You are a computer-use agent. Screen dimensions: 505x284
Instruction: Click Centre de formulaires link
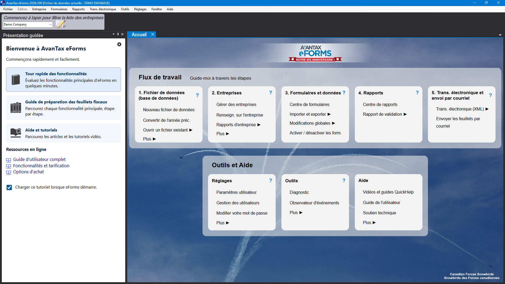click(x=309, y=104)
